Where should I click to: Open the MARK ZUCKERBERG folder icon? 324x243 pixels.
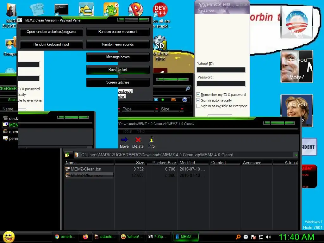[11, 10]
